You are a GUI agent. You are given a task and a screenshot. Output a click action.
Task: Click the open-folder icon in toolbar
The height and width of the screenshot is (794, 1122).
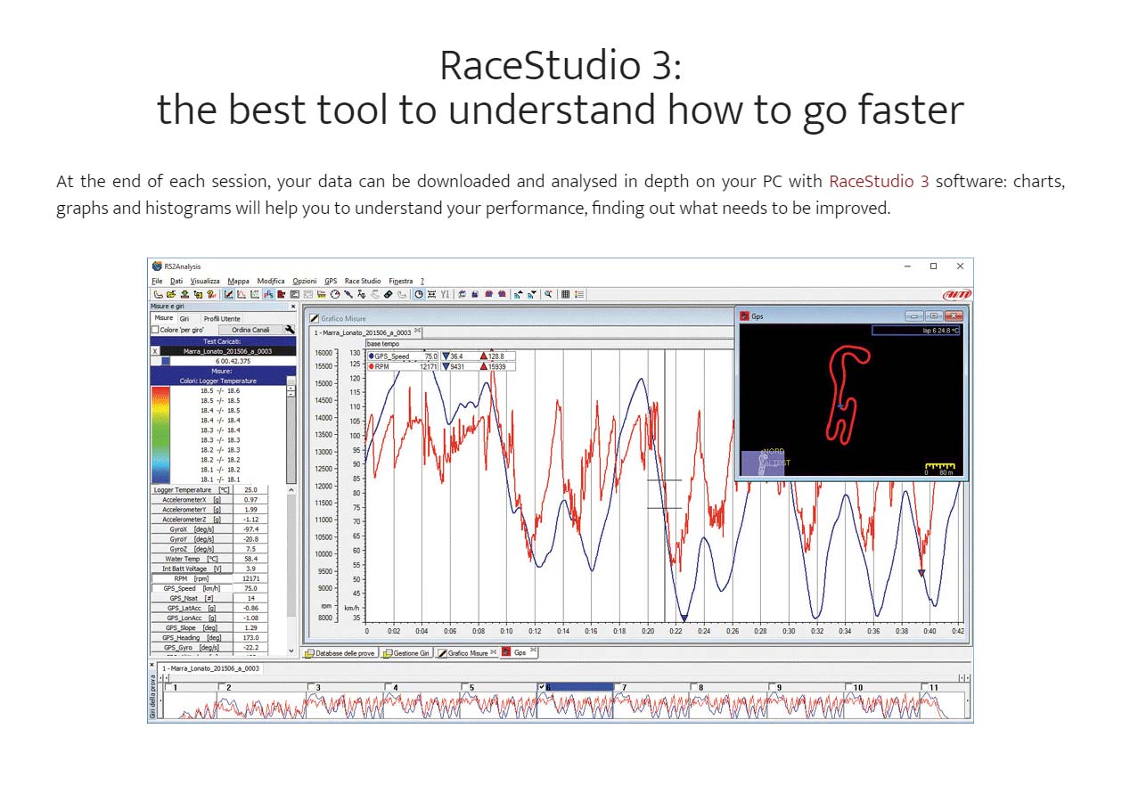click(x=171, y=294)
